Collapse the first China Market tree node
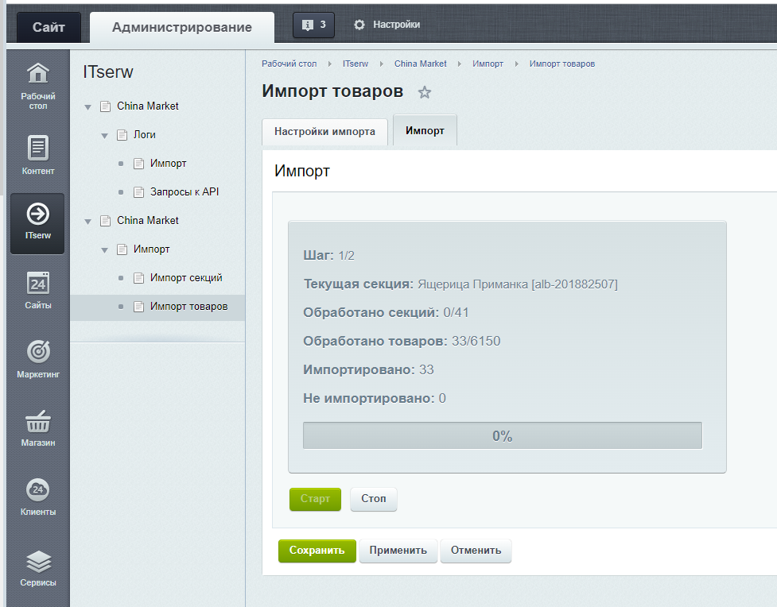 click(x=87, y=106)
